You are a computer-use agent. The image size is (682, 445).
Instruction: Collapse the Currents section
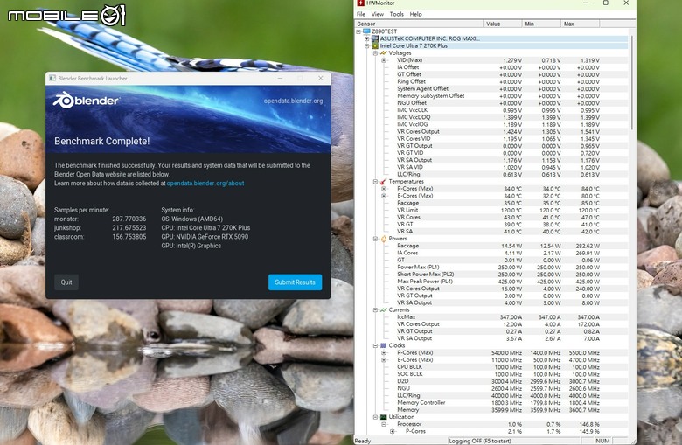tap(375, 309)
